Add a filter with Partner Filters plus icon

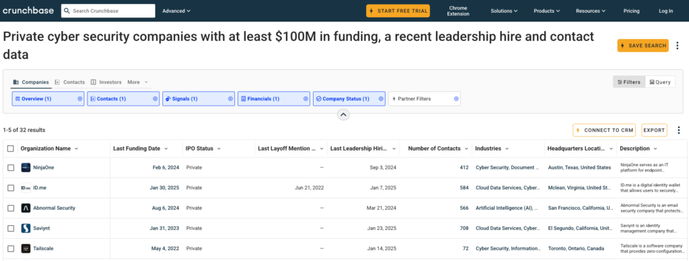(x=456, y=99)
